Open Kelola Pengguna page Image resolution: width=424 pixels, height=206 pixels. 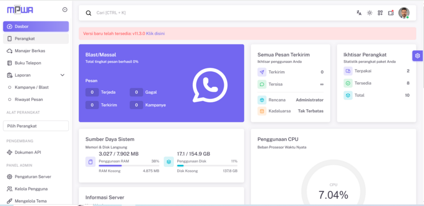click(36, 189)
